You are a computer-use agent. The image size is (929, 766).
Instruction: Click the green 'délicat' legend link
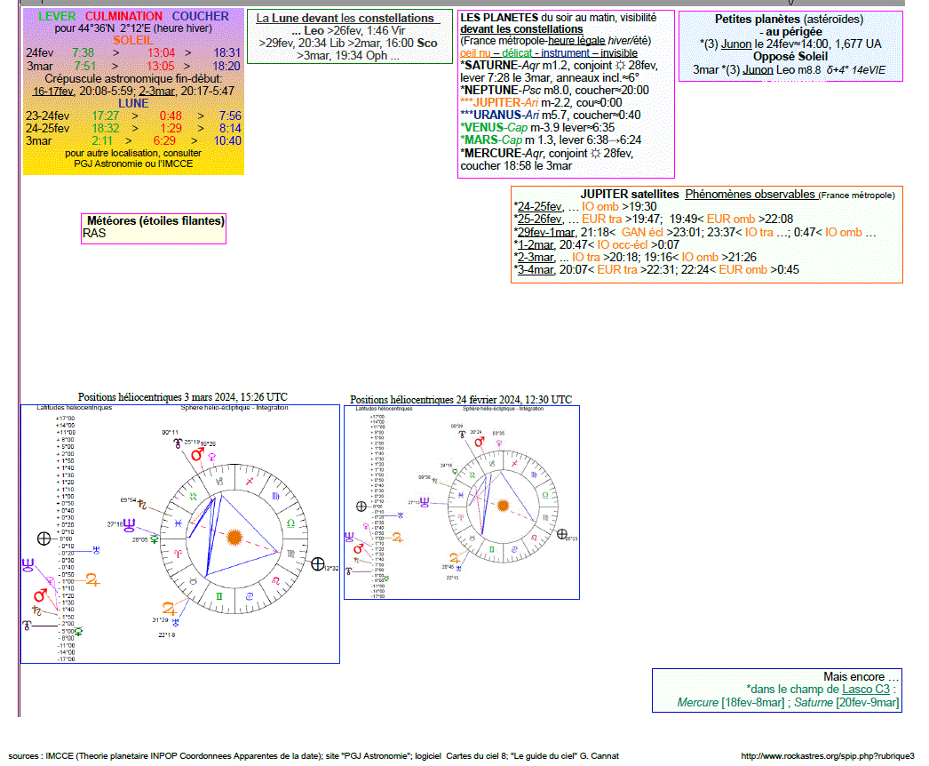[517, 53]
